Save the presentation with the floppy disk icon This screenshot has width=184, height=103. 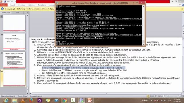click(x=5, y=1)
